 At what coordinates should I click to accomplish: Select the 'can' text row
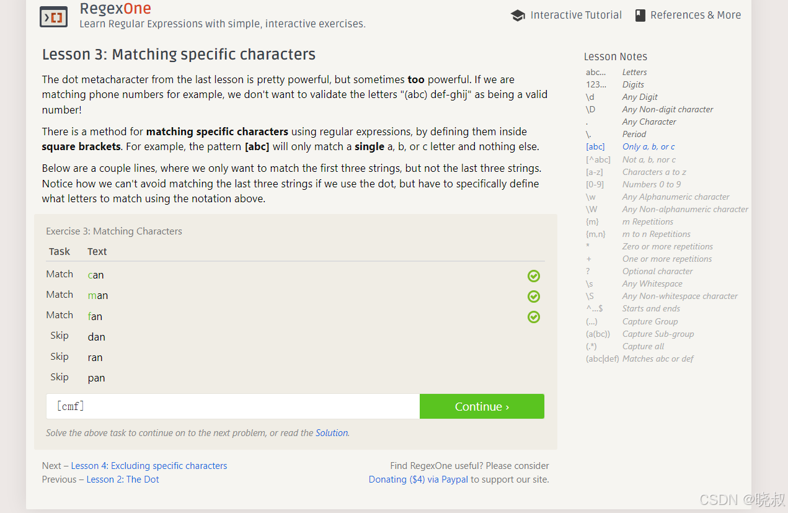click(96, 275)
